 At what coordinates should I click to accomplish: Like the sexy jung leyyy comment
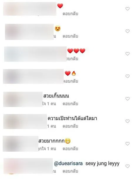click(127, 166)
